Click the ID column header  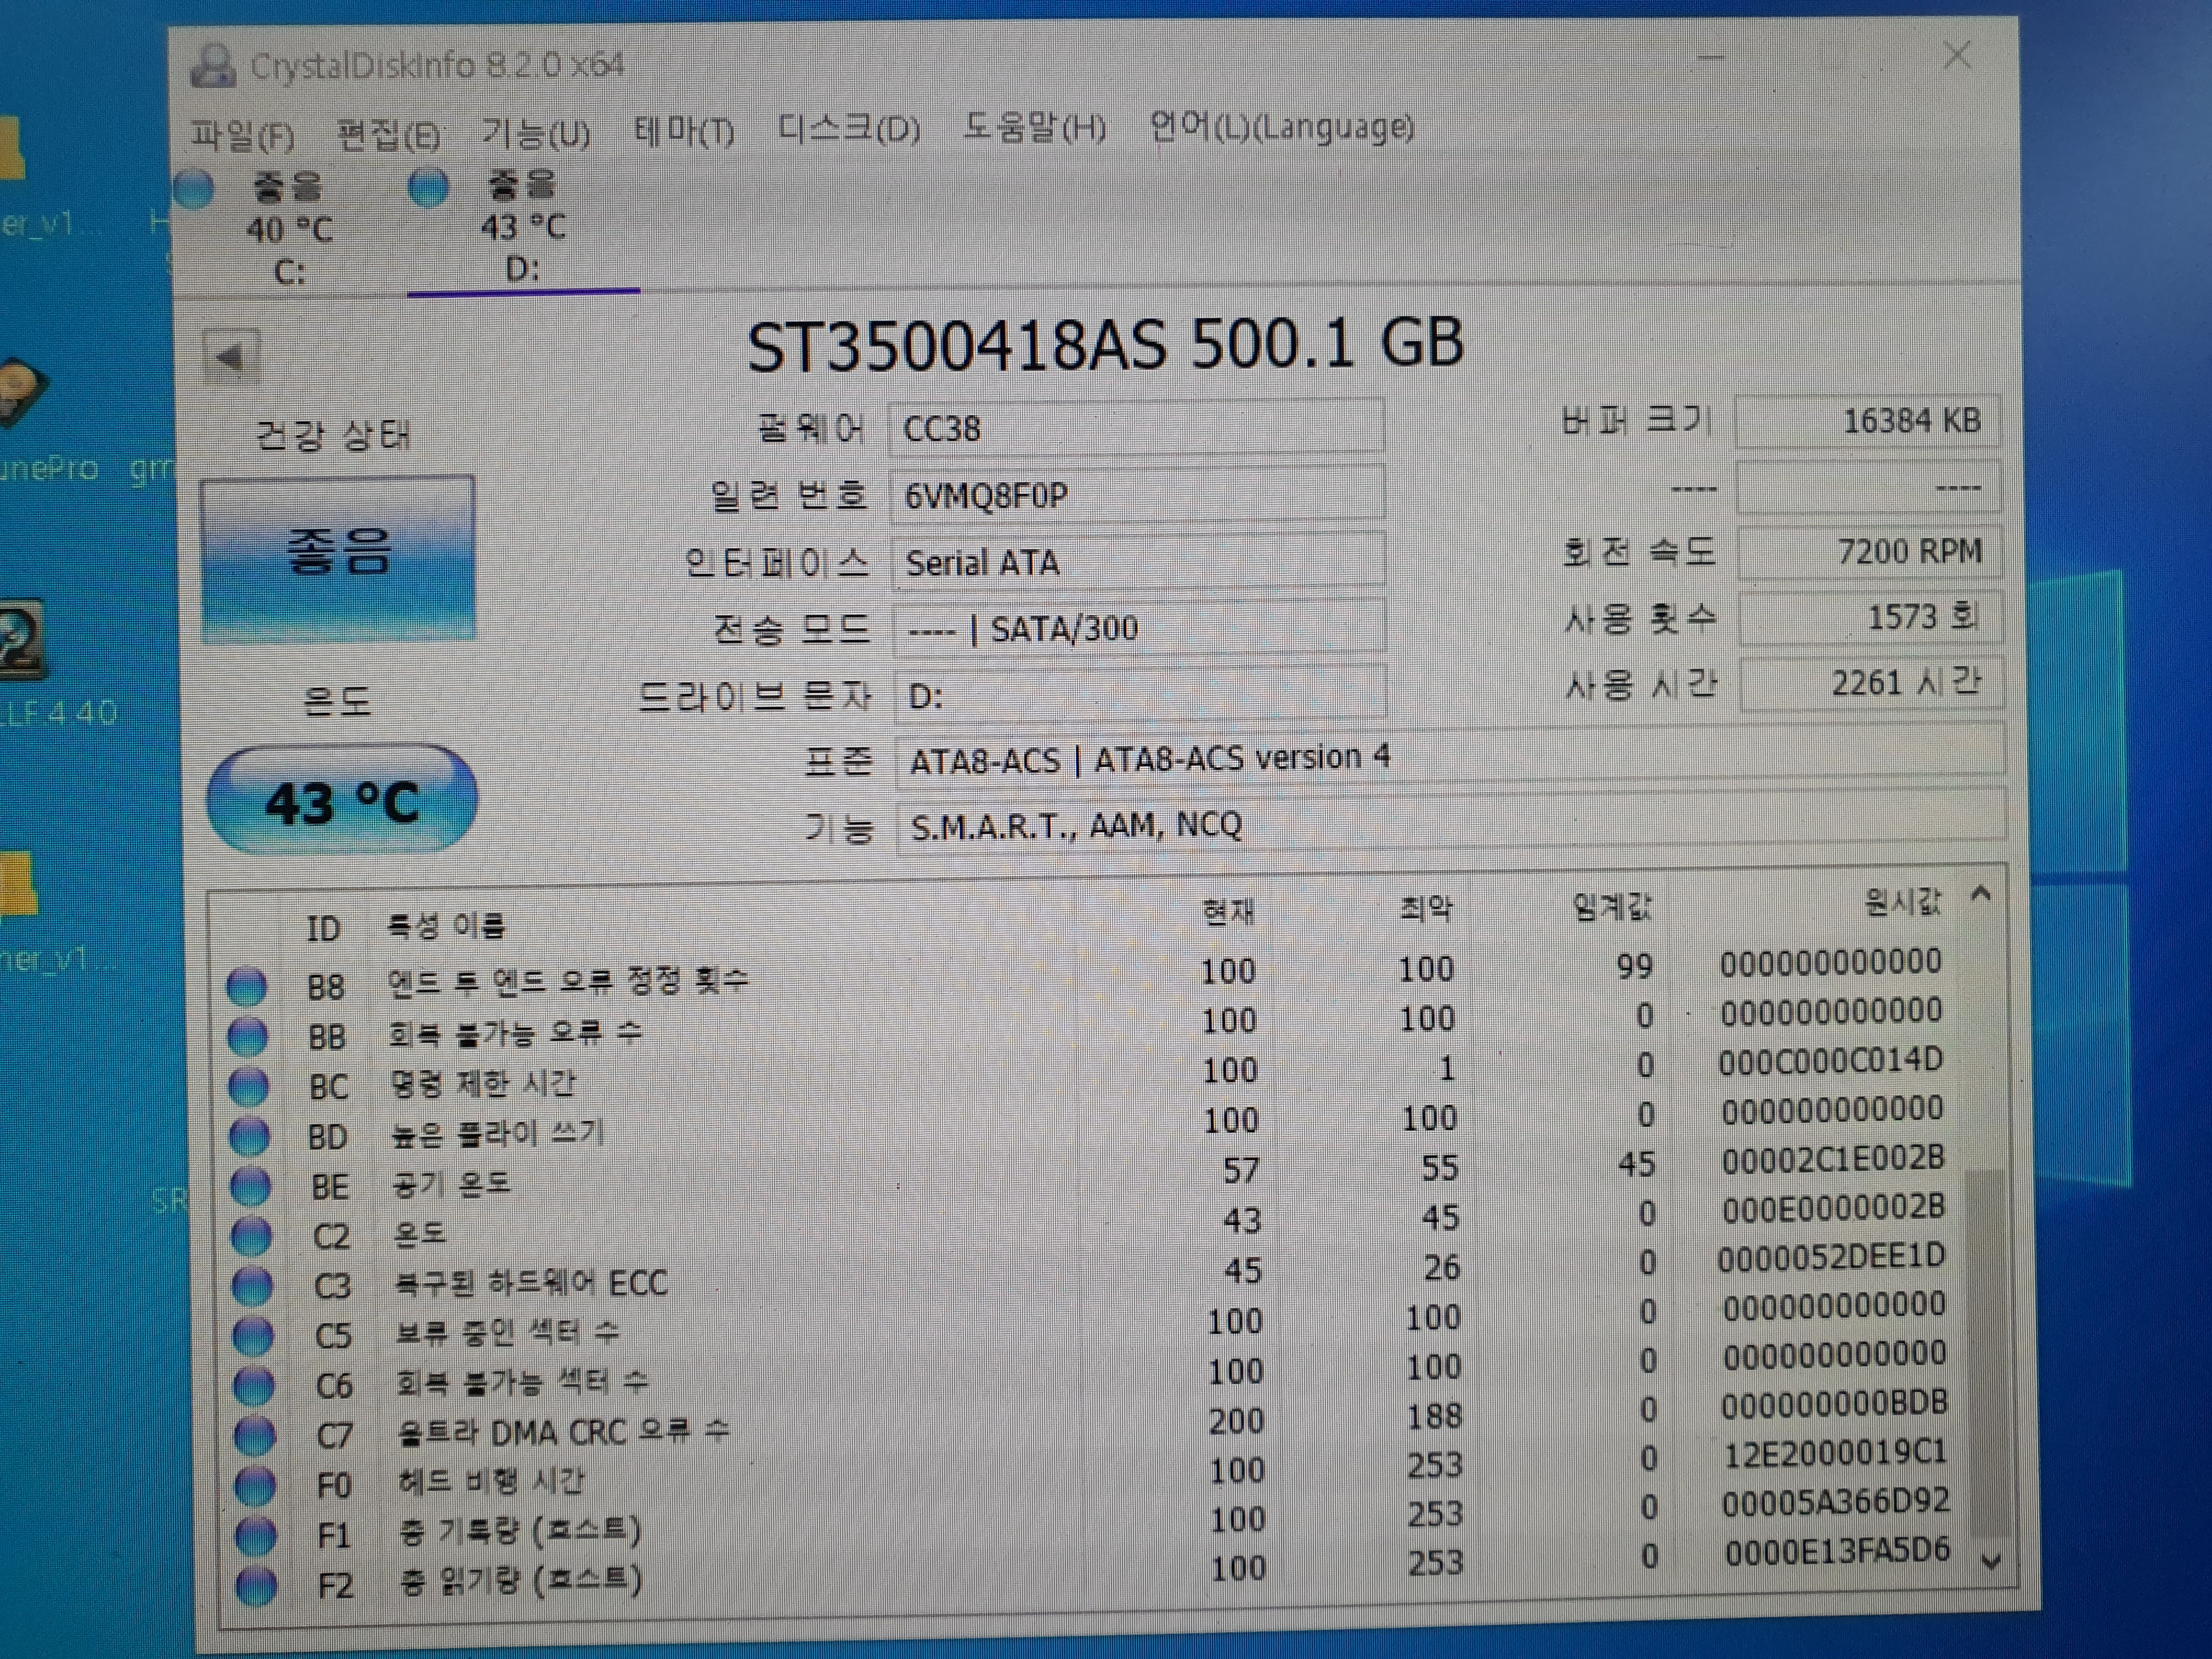coord(323,929)
